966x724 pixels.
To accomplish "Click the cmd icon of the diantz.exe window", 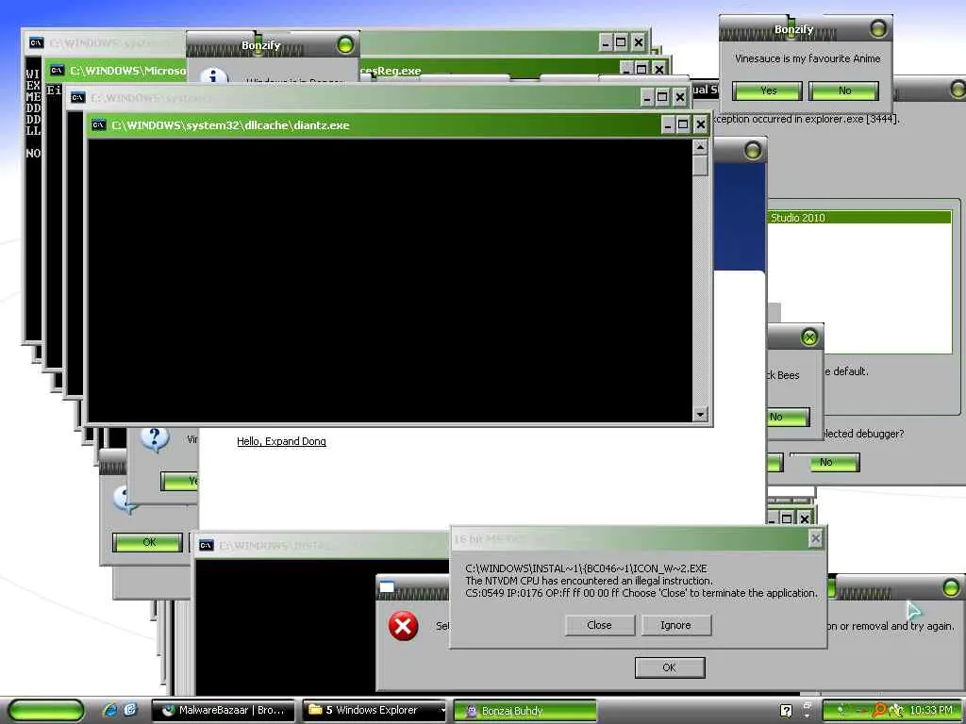I will 98,125.
